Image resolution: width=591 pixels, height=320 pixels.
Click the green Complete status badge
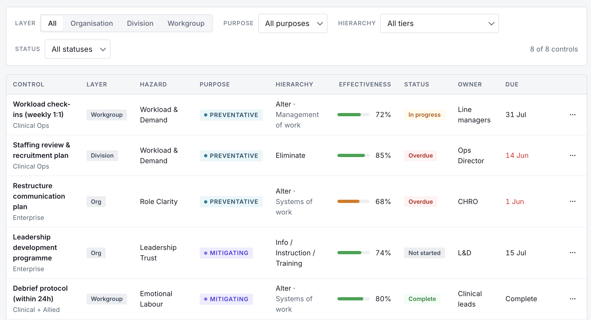(422, 299)
